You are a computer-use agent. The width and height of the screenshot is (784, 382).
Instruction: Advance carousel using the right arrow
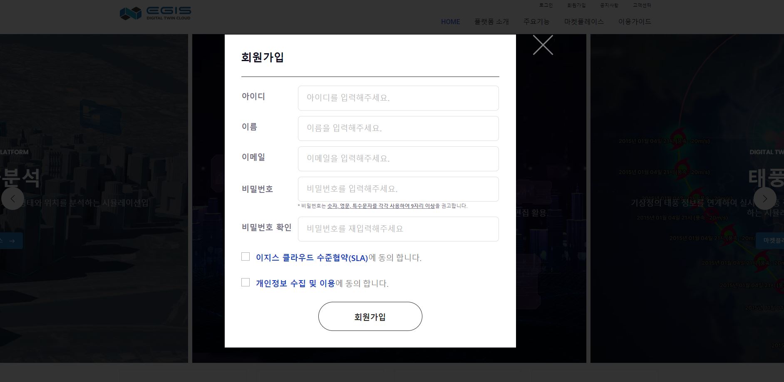point(764,199)
